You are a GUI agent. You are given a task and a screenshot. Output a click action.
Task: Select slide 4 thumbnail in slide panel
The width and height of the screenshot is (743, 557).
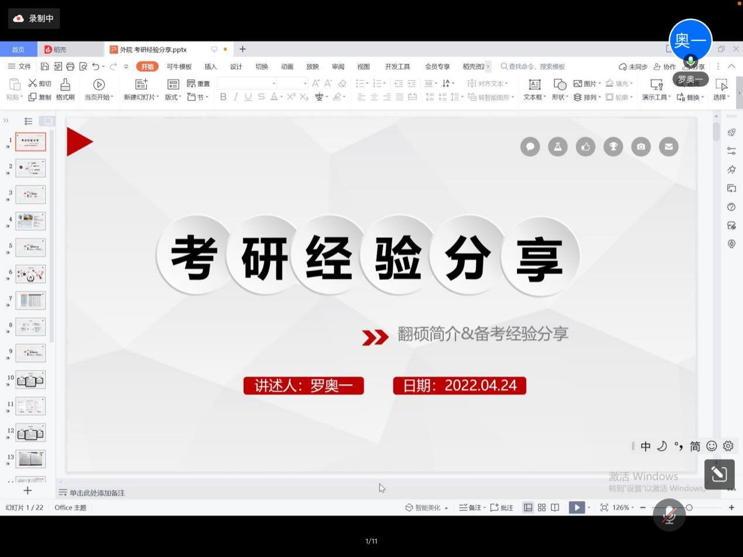30,221
